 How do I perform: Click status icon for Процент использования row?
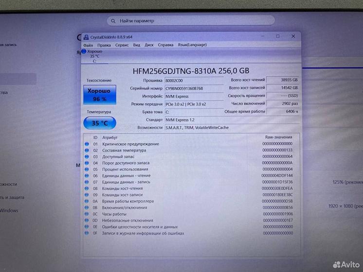87,169
